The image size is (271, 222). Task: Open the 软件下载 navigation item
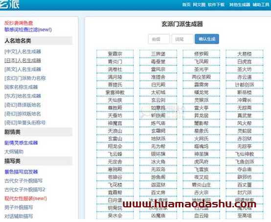point(216,5)
